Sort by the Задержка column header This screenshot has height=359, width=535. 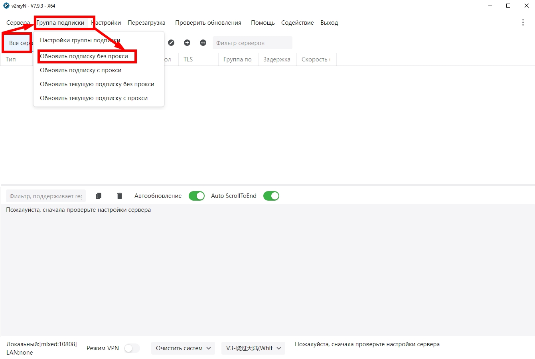pyautogui.click(x=277, y=59)
